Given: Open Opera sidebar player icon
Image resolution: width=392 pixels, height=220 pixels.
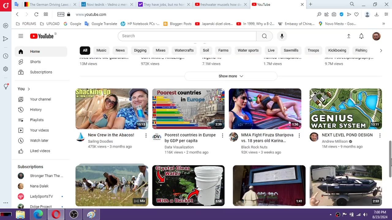Looking at the screenshot, I should [x=6, y=26].
